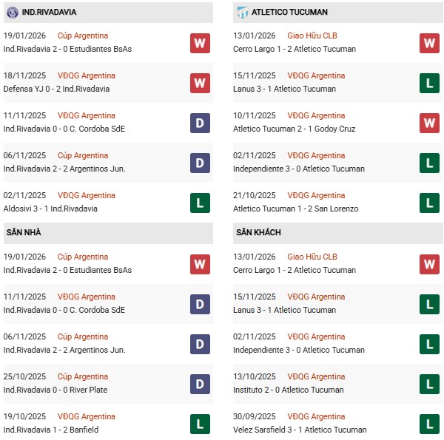Viewport: 444px width, 440px height.
Task: Open the SÂN KHÁCH section header
Action: click(258, 233)
